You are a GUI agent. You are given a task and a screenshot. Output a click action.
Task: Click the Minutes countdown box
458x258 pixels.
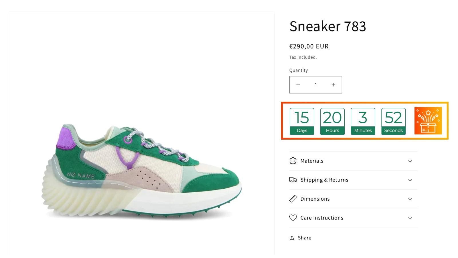pyautogui.click(x=363, y=121)
